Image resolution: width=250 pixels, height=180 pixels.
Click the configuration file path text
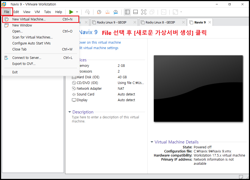click(x=212, y=151)
